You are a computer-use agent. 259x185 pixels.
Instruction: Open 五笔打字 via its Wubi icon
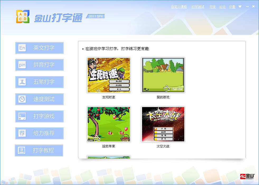(x=22, y=82)
